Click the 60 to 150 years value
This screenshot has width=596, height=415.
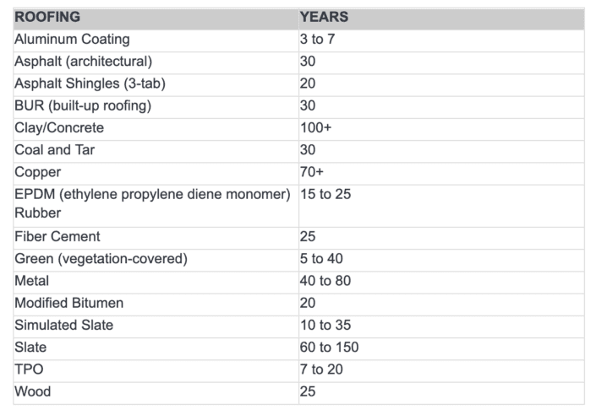point(331,347)
